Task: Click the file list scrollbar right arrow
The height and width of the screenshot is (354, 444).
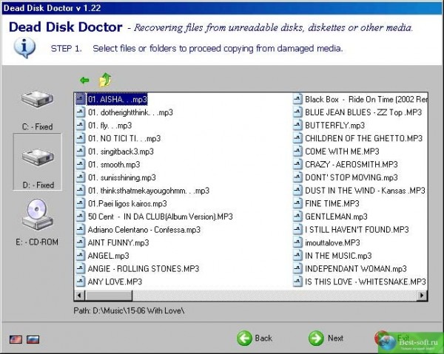Action: 422,296
